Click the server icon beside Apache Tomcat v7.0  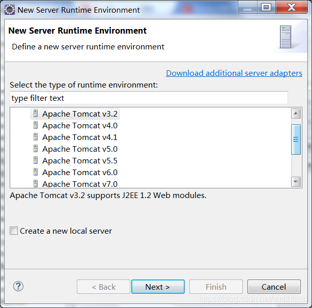click(x=36, y=183)
